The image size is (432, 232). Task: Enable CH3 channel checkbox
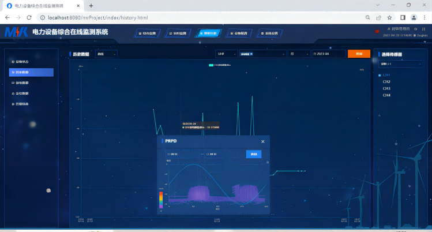[x=385, y=88]
